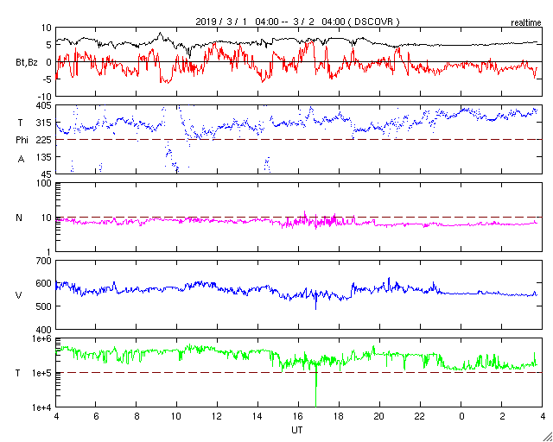Click the 1e+4 temperature tick

point(42,407)
